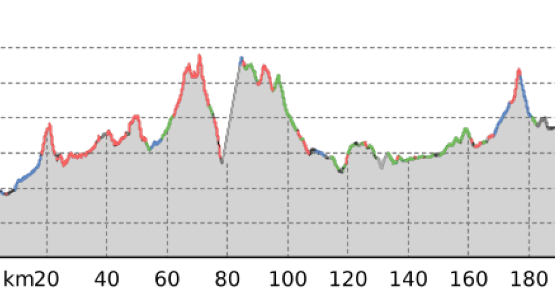
Task: Click the profile's starting point at the left edge
Action: click(2, 192)
